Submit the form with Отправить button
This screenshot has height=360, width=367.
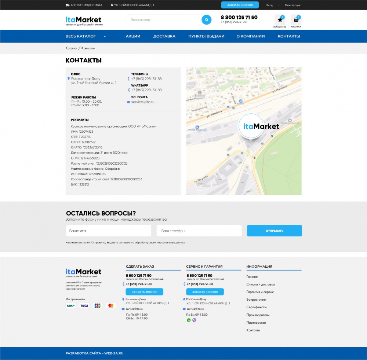(x=274, y=231)
